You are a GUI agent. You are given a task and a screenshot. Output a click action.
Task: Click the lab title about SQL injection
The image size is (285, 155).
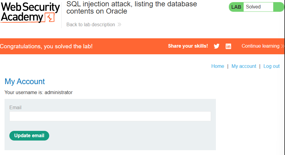(132, 8)
